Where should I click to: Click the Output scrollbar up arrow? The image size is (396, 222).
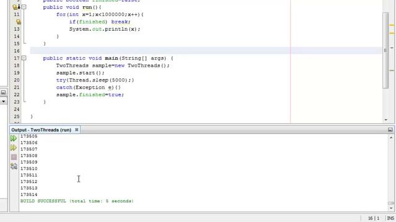pyautogui.click(x=391, y=138)
